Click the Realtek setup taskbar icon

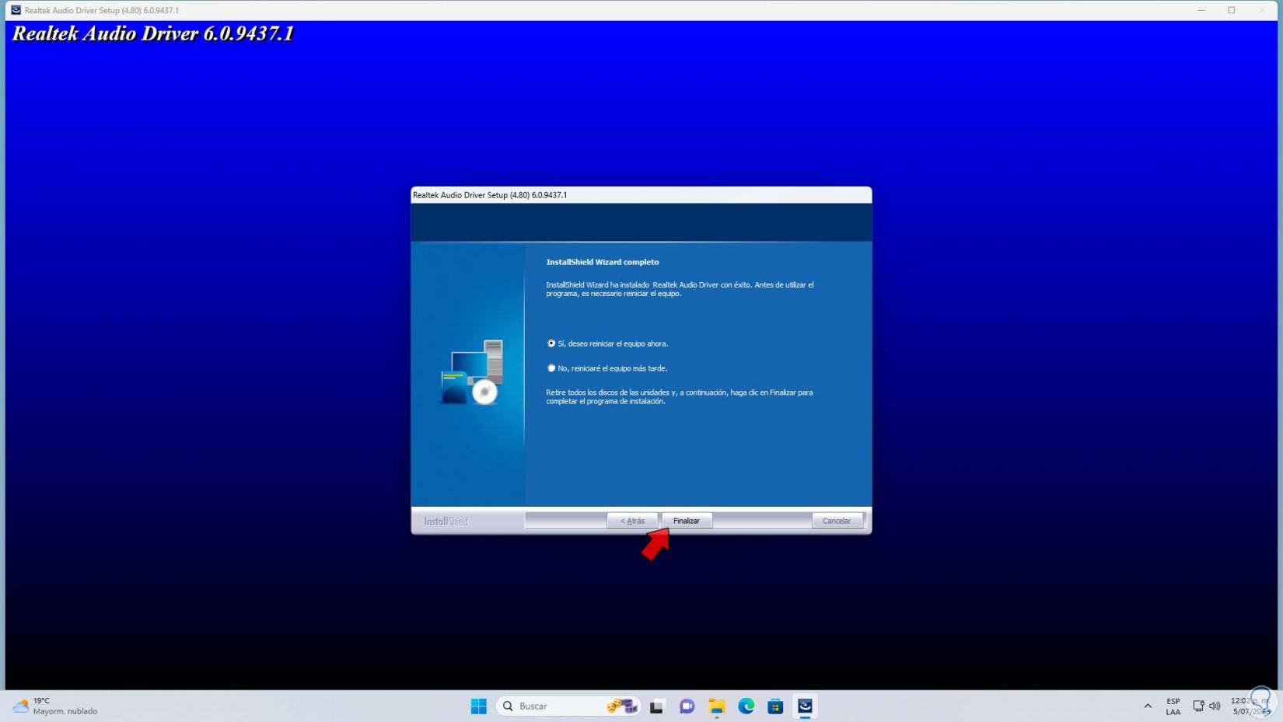(805, 706)
